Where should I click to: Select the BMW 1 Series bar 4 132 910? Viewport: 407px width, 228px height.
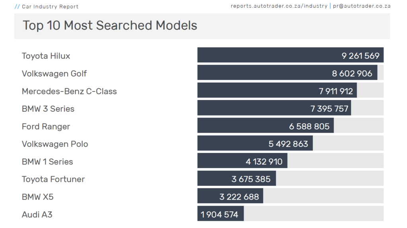coord(242,161)
